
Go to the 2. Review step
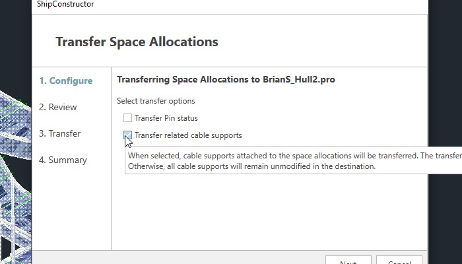[x=58, y=107]
